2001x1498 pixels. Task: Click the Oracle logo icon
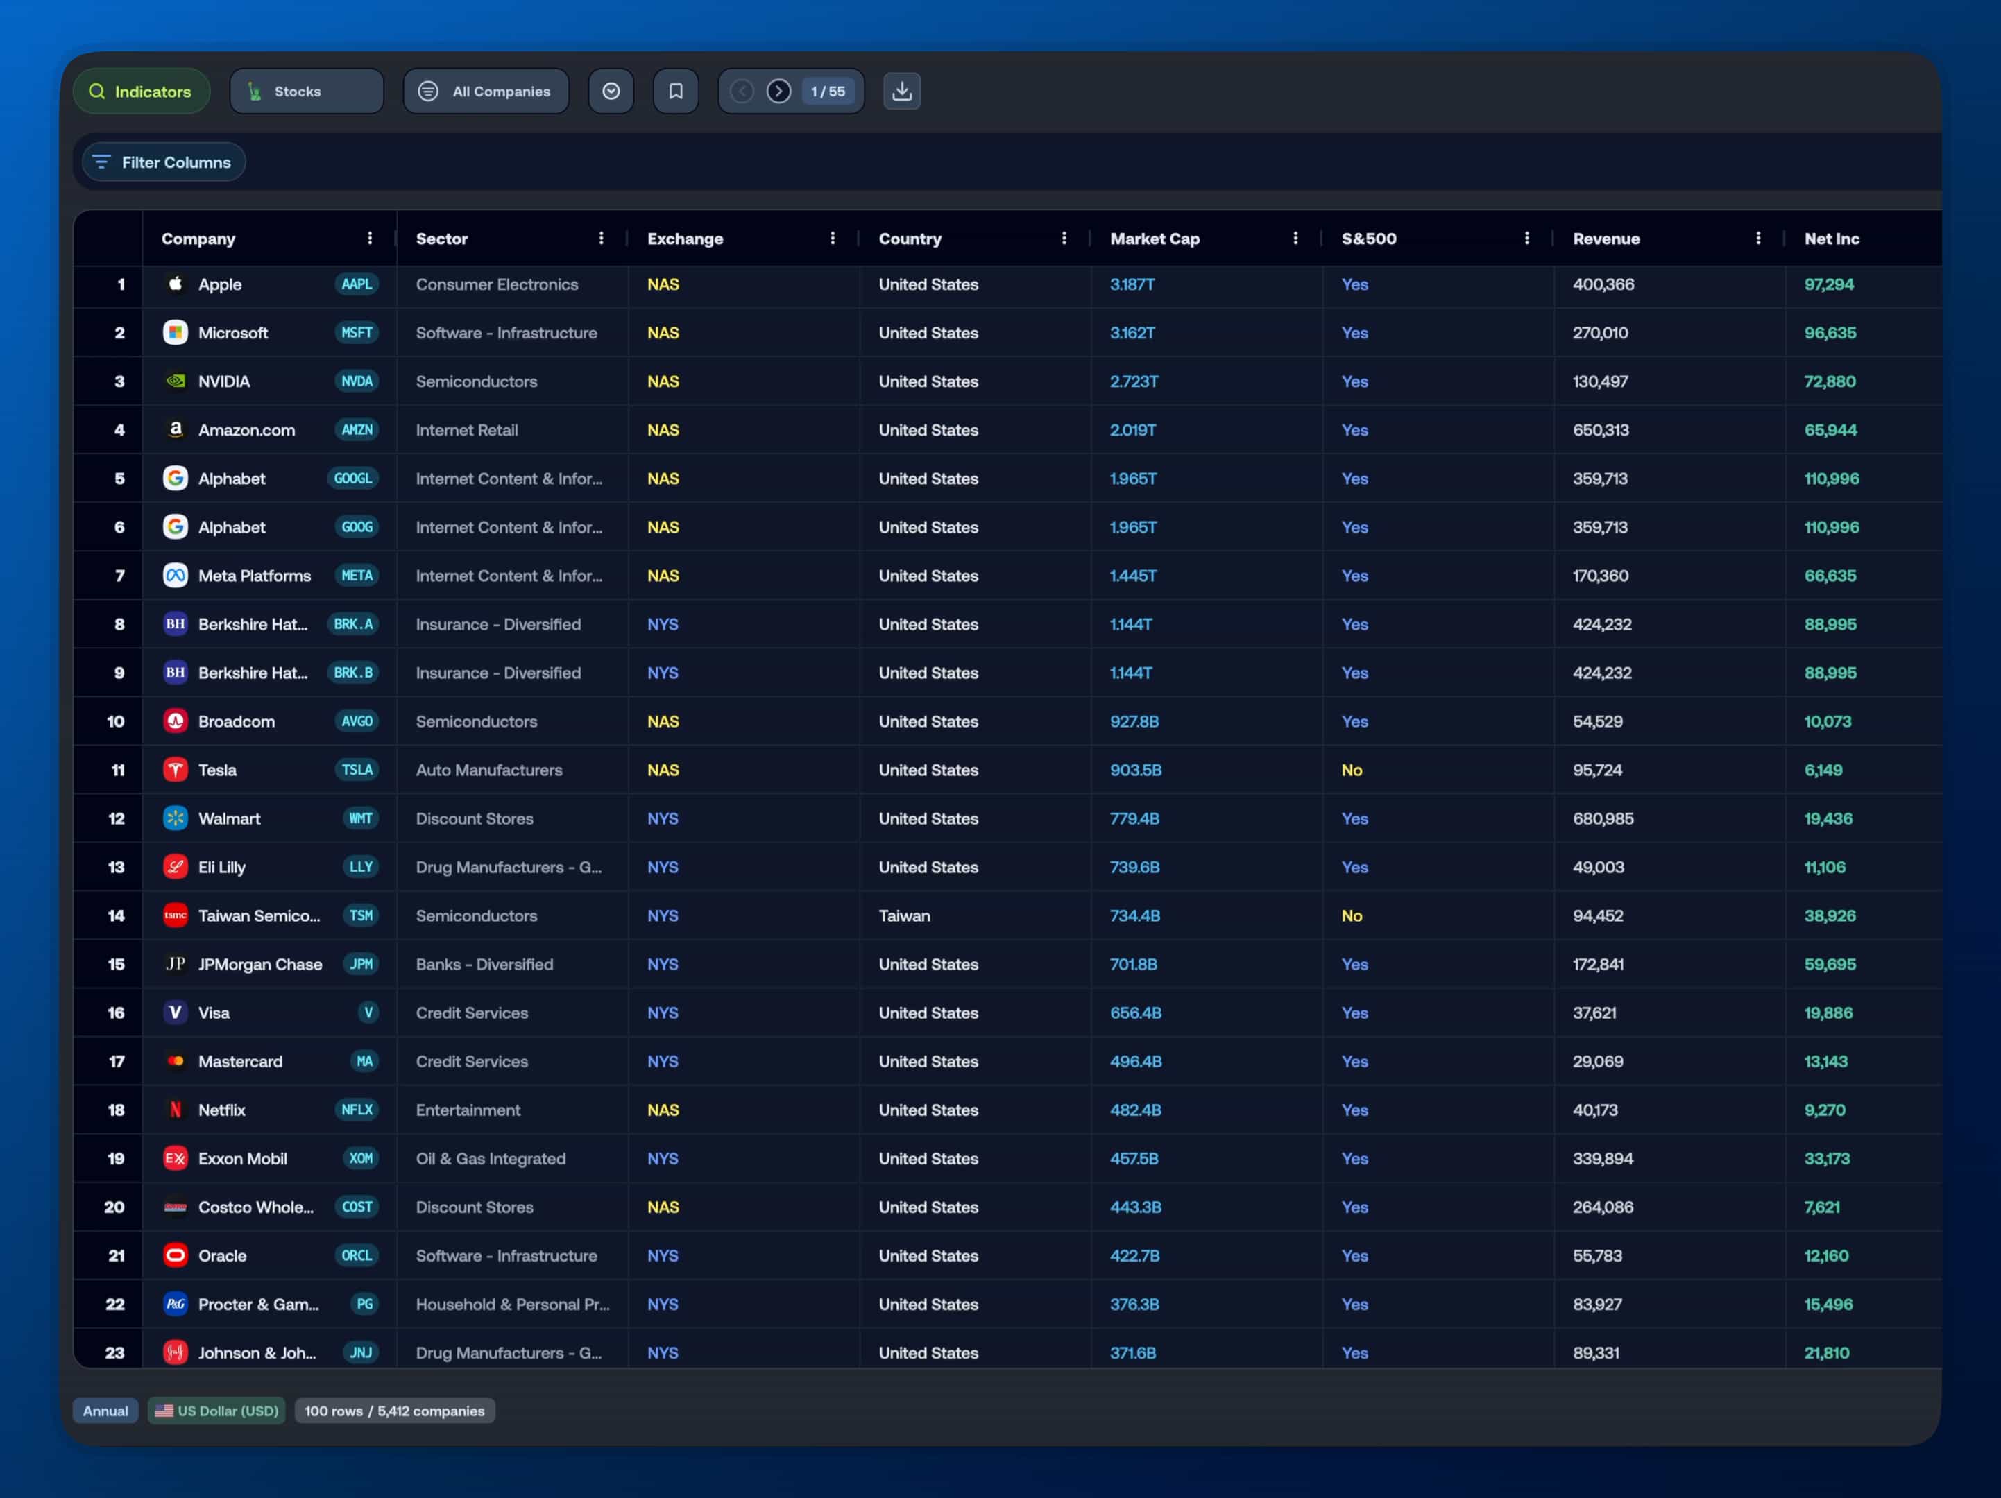point(176,1256)
